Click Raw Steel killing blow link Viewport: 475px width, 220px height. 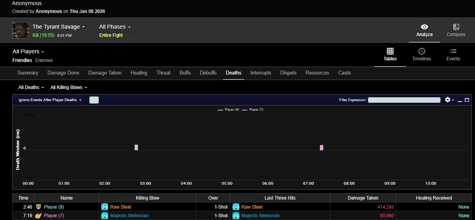tap(121, 207)
